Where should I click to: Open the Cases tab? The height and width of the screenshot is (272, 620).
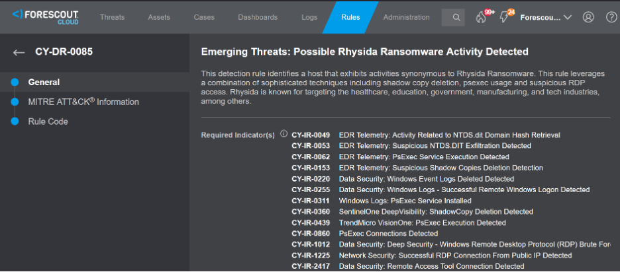[204, 17]
